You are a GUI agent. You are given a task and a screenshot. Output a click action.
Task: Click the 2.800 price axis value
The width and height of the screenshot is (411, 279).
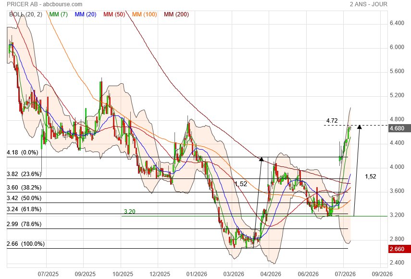[x=397, y=239]
